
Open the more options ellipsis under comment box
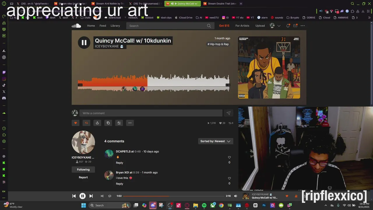tap(130, 123)
